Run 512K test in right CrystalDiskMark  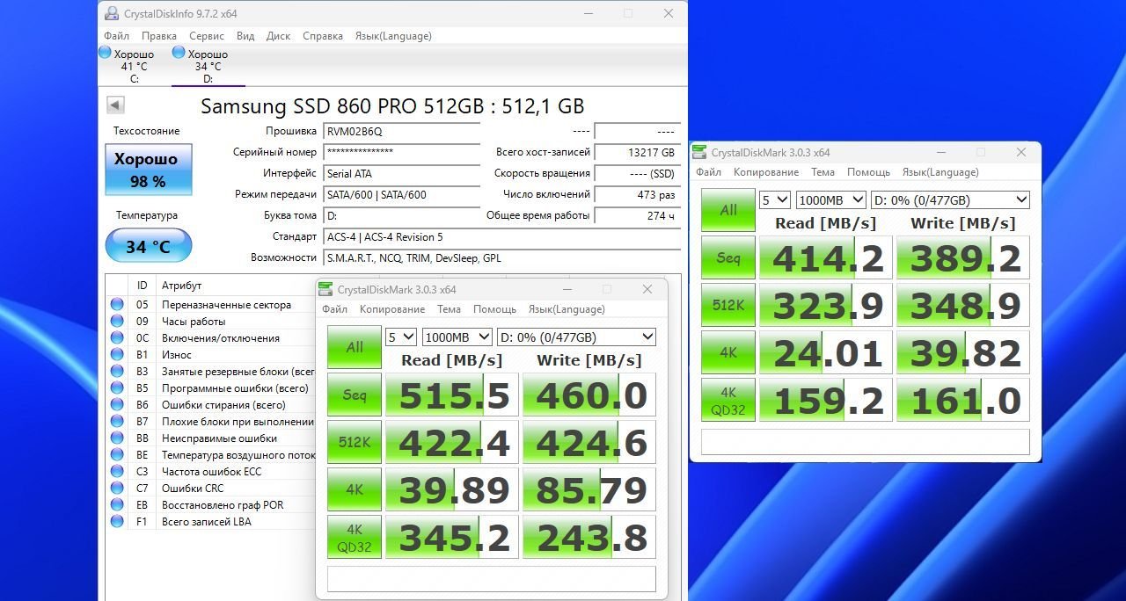coord(728,305)
